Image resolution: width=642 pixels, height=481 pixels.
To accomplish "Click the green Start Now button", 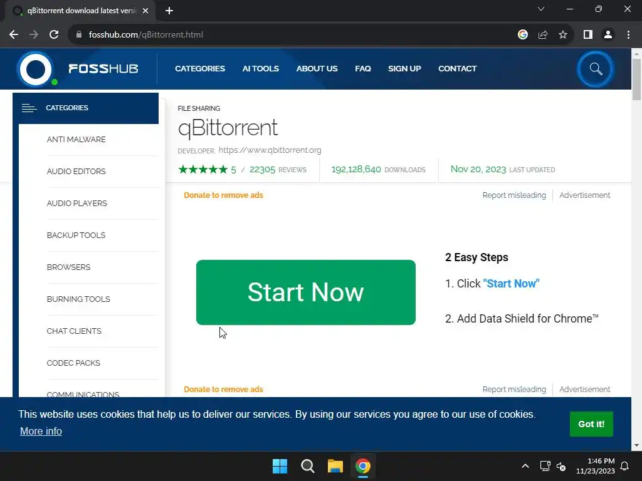I will click(306, 292).
